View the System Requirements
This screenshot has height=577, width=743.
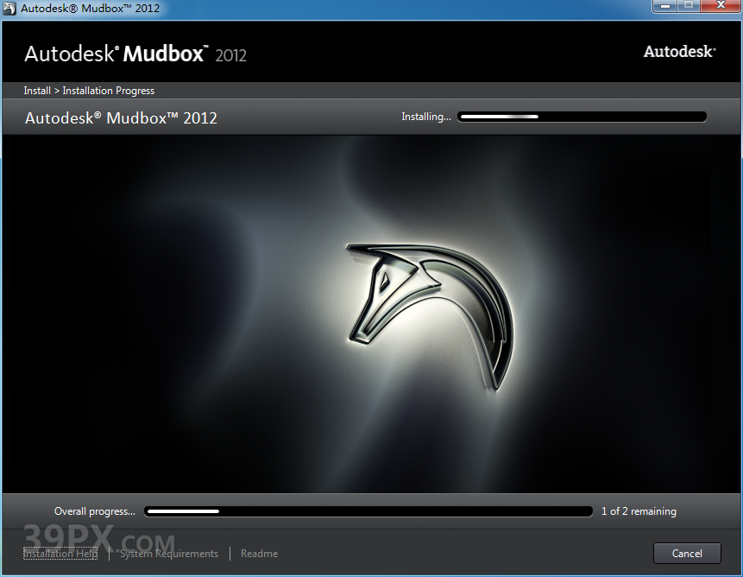[169, 553]
